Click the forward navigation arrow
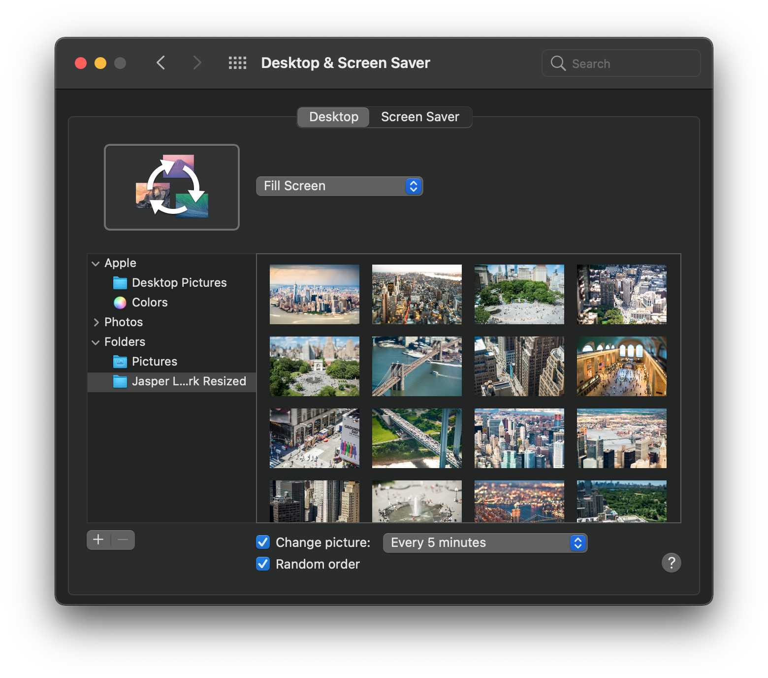 coord(197,63)
